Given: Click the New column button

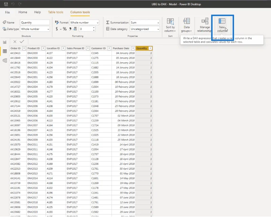Looking at the screenshot, I should click(x=222, y=25).
